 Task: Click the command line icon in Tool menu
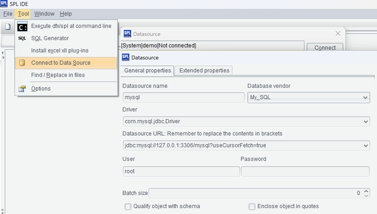coord(23,26)
